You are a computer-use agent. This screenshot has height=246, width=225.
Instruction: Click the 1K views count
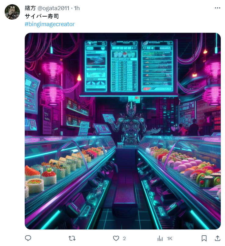coord(169,239)
